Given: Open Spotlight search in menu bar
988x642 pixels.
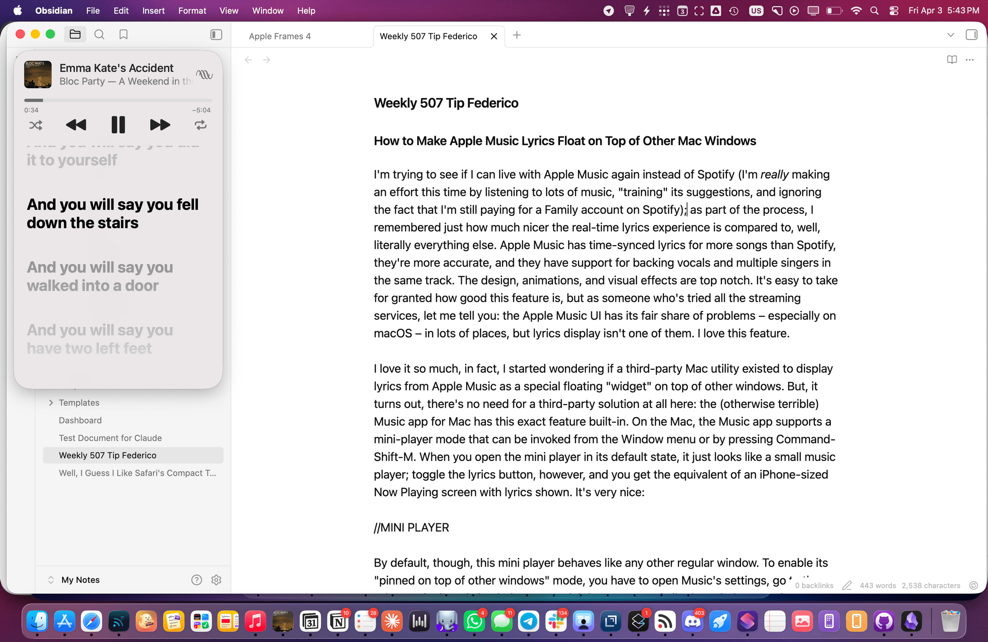Looking at the screenshot, I should click(x=874, y=11).
